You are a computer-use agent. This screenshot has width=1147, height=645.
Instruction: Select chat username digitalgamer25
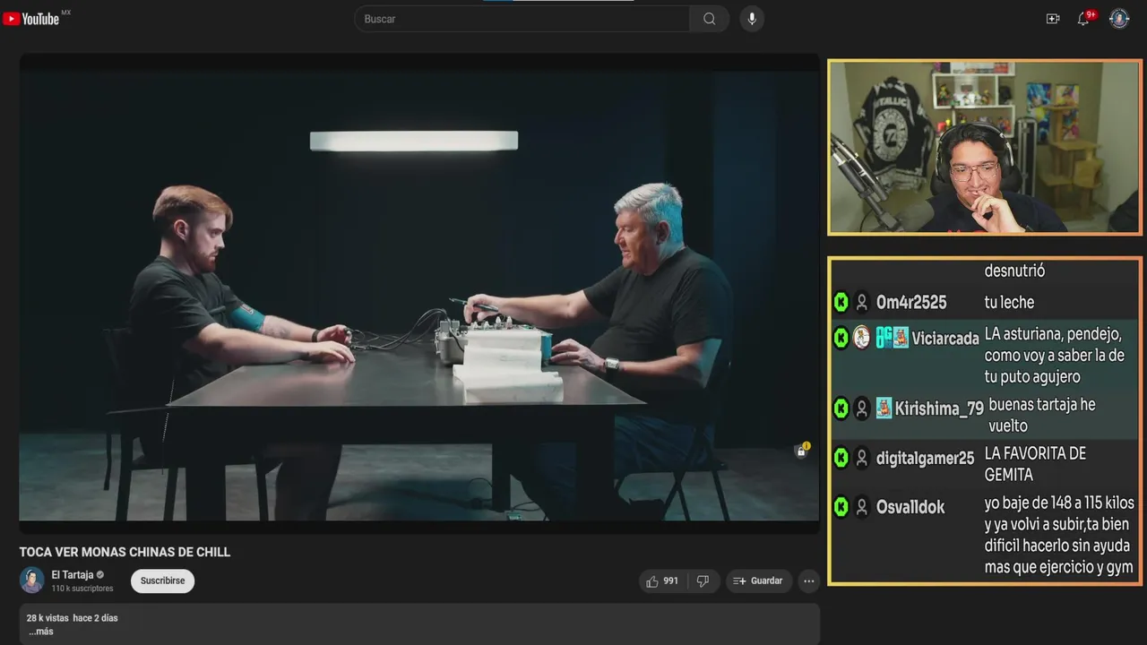pyautogui.click(x=925, y=459)
